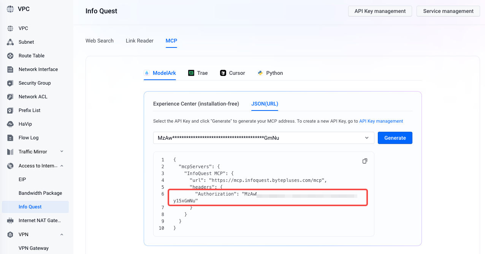
Task: Open Bandwidth Package in the sidebar
Action: click(x=40, y=193)
